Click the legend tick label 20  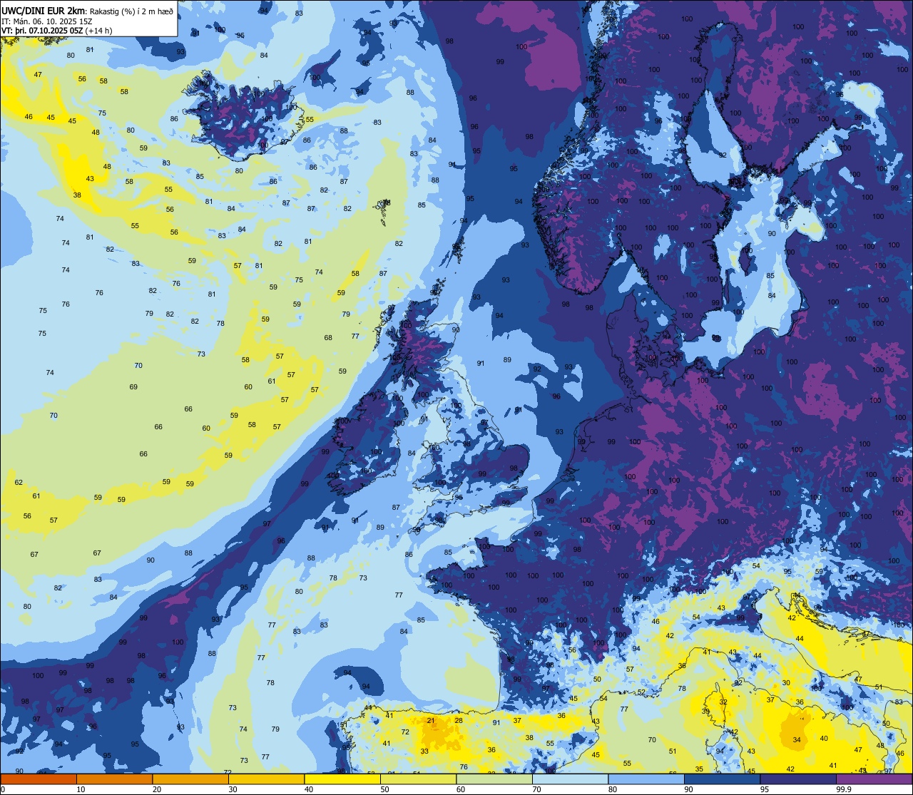pyautogui.click(x=157, y=789)
